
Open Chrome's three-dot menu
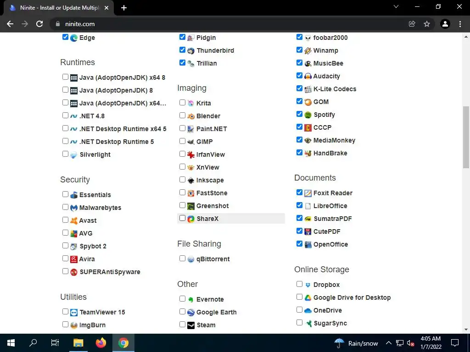tap(460, 24)
